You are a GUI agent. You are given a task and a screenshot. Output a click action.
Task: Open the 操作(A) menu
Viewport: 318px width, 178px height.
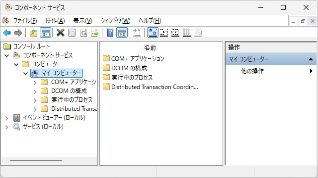click(x=55, y=21)
